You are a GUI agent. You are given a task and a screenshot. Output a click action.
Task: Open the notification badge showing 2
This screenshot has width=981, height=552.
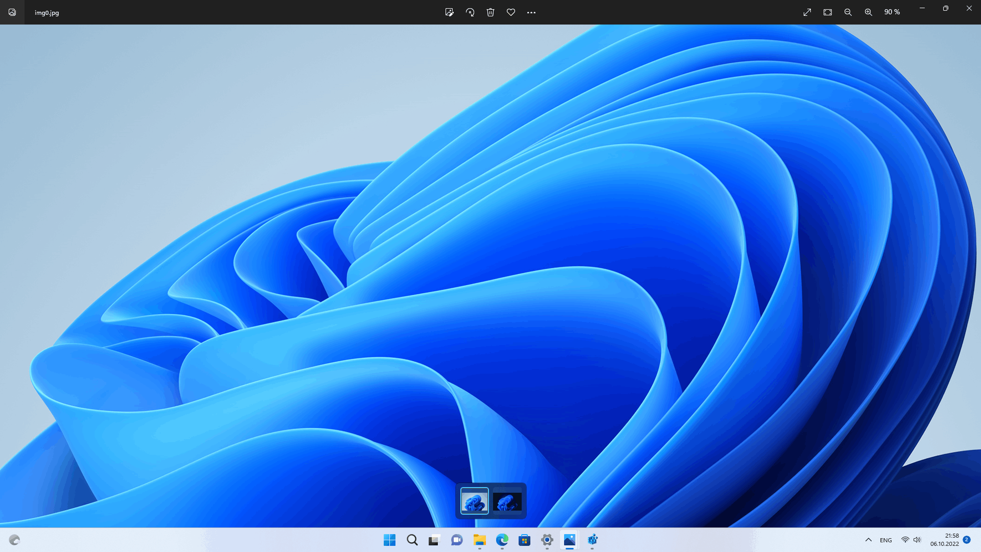coord(967,540)
